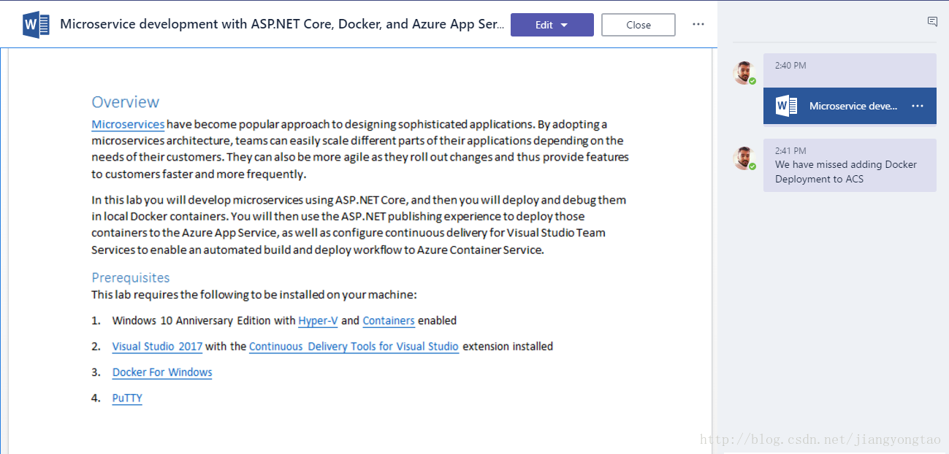Click the Prerequisites heading

tap(131, 277)
